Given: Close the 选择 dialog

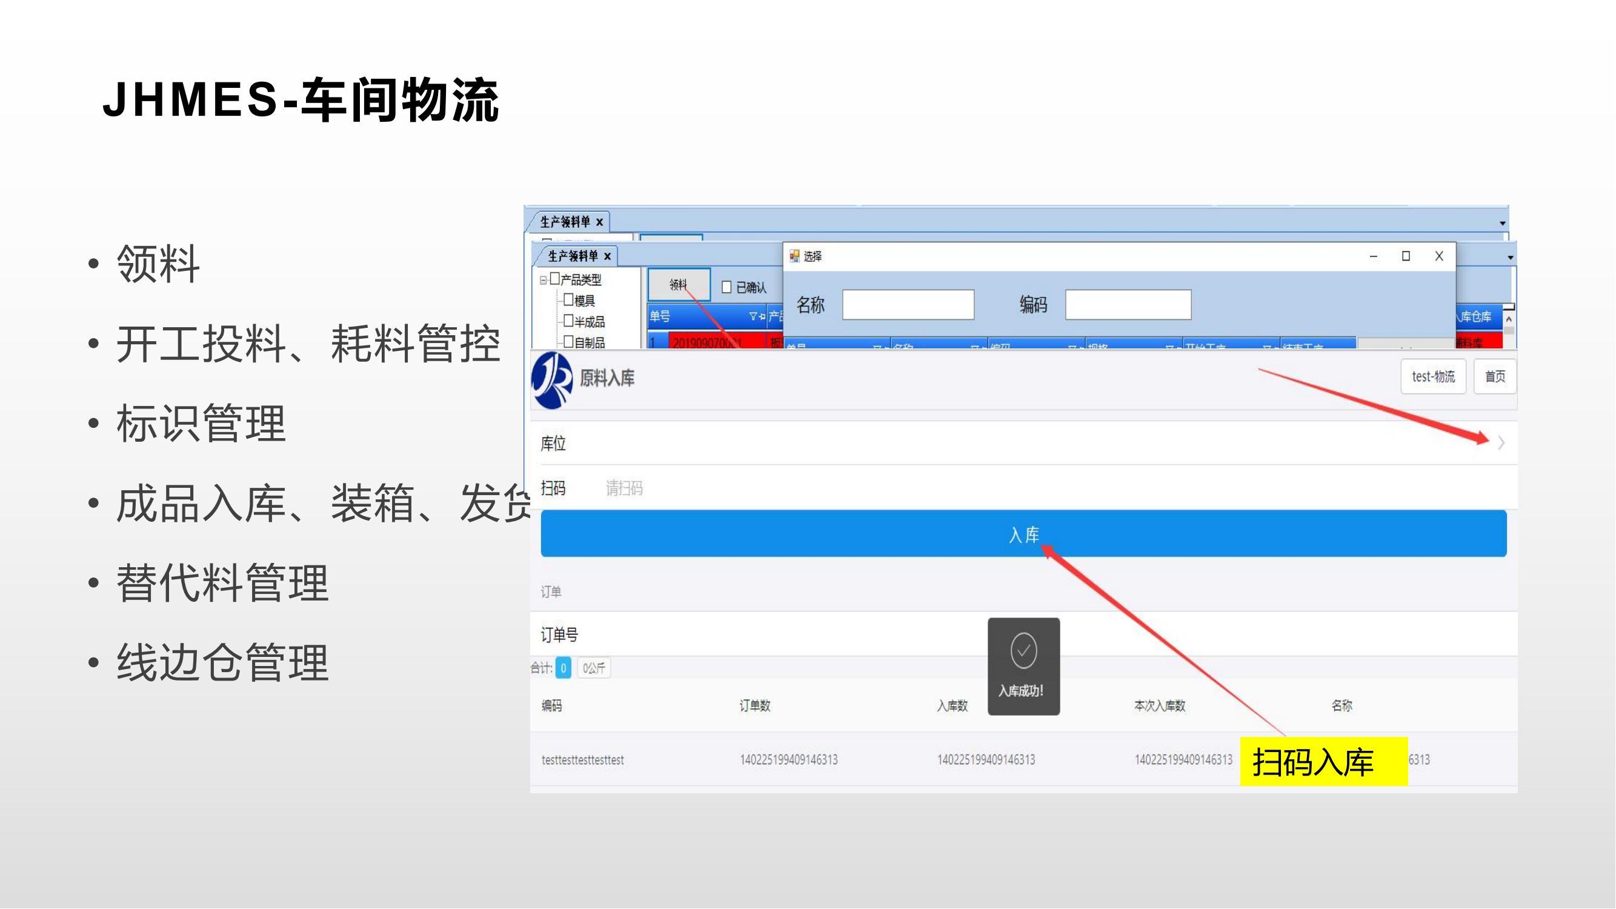Looking at the screenshot, I should (1439, 256).
